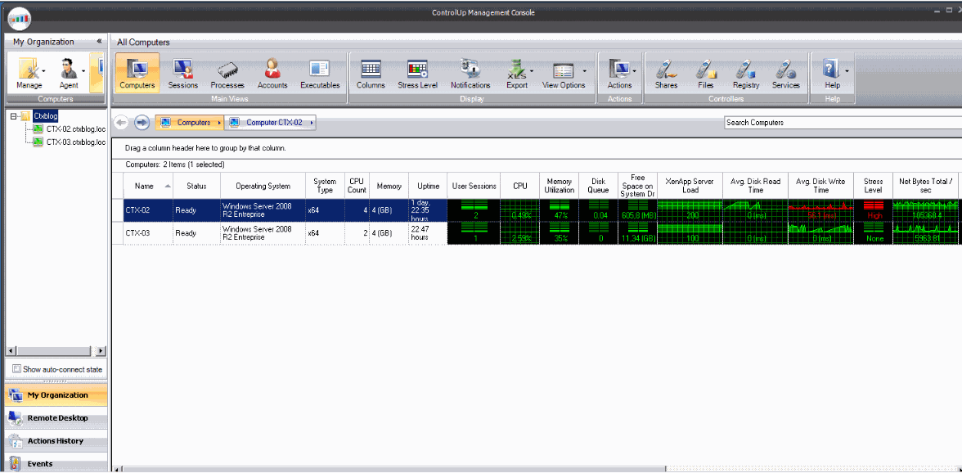Expand the Export dropdown arrow
Screen dimensions: 962x473
click(x=532, y=70)
